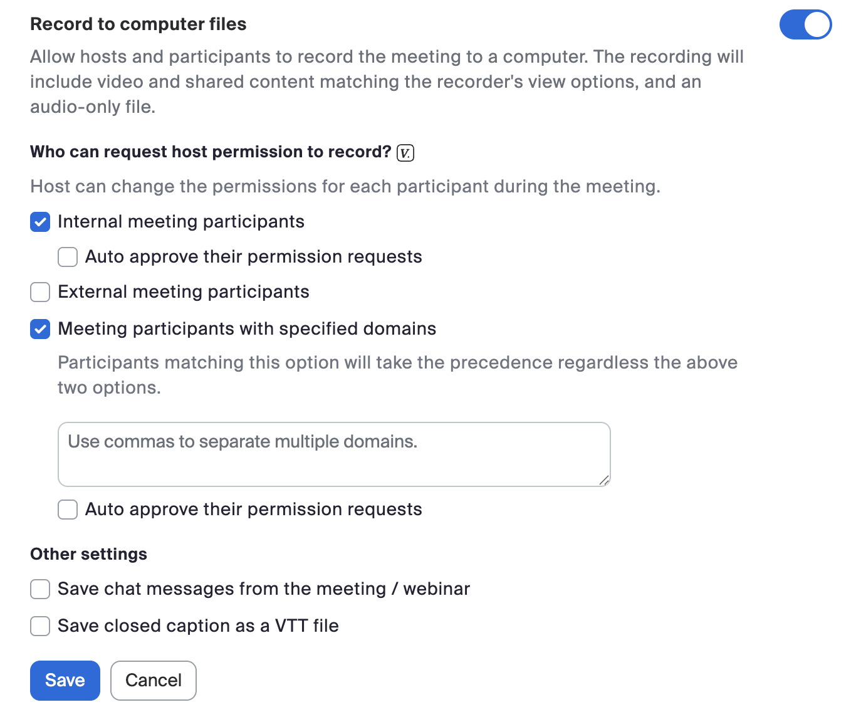Toggle the Record to computer files switch
This screenshot has height=717, width=856.
coord(805,24)
